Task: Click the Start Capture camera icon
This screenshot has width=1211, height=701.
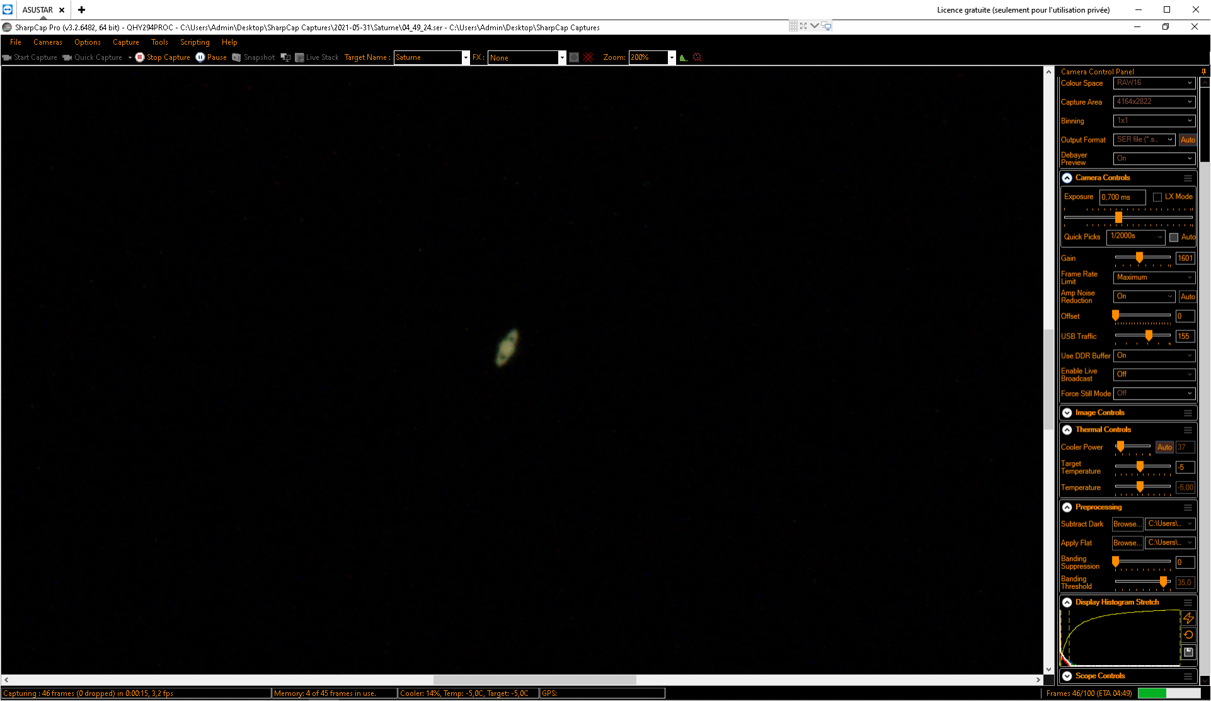Action: (x=7, y=57)
